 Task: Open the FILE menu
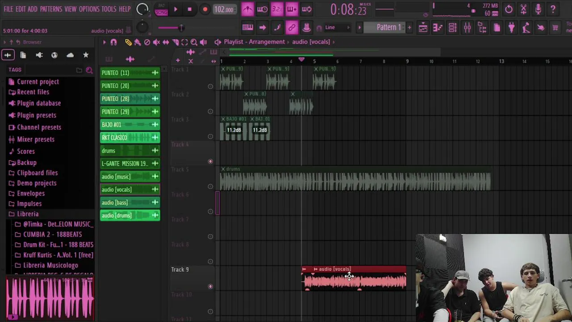click(8, 9)
